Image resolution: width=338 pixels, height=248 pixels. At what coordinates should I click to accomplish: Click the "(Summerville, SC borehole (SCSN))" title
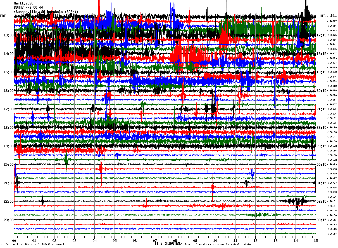pos(46,11)
